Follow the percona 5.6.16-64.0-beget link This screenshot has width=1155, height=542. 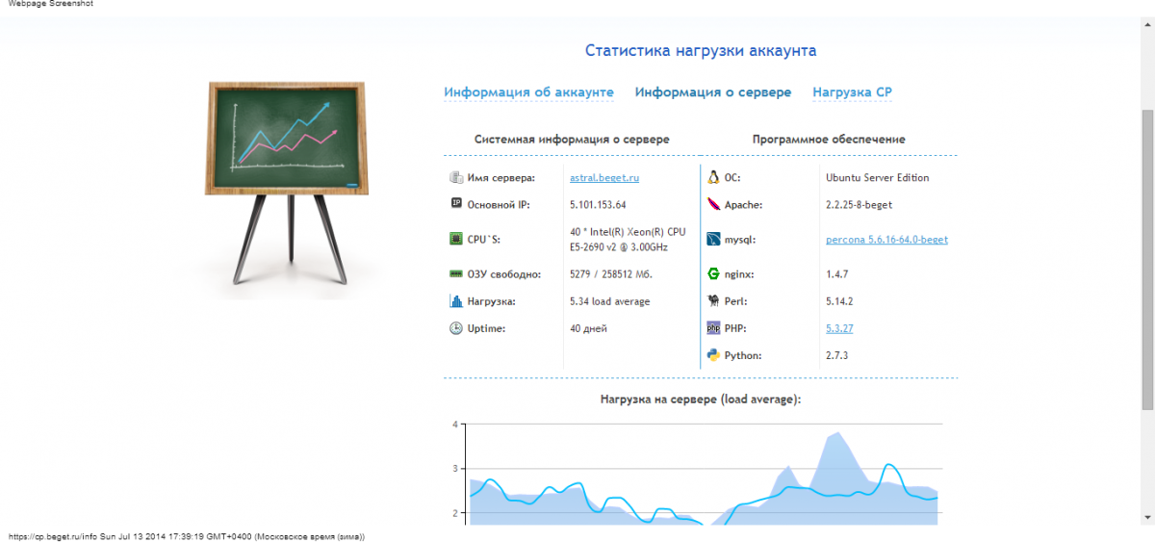click(886, 240)
